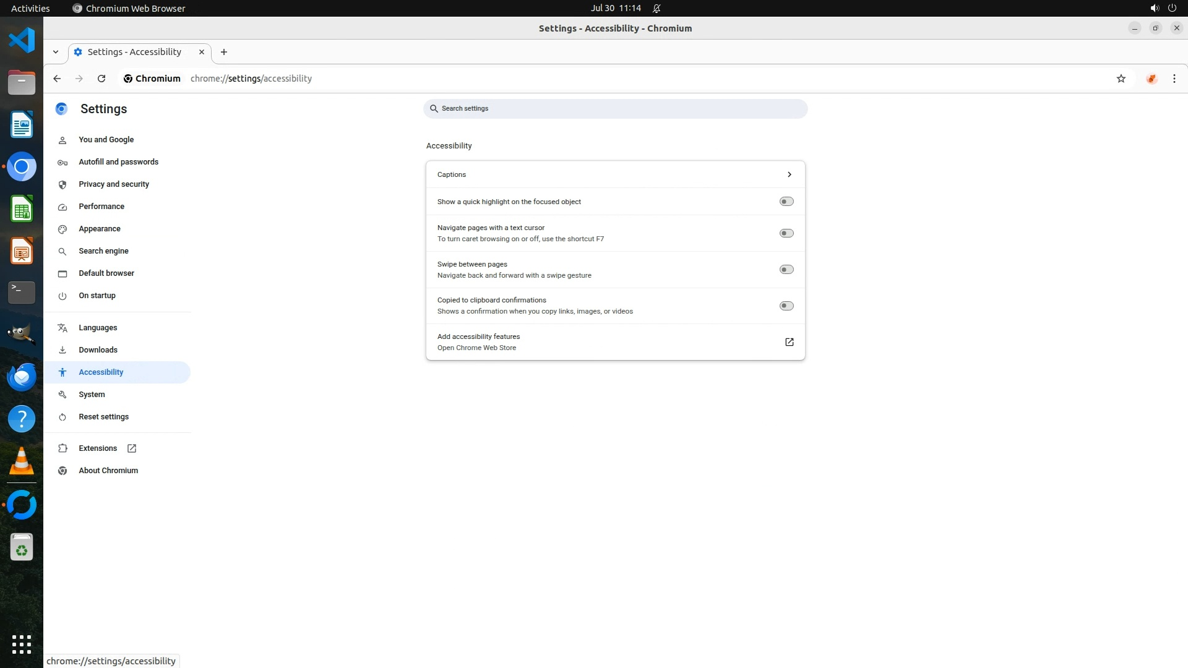Image resolution: width=1188 pixels, height=668 pixels.
Task: Enable quick highlight on focused object
Action: pyautogui.click(x=786, y=202)
